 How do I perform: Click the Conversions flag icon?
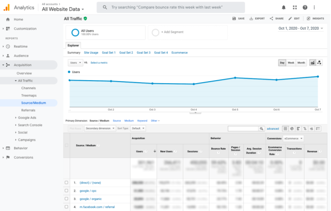(8, 157)
